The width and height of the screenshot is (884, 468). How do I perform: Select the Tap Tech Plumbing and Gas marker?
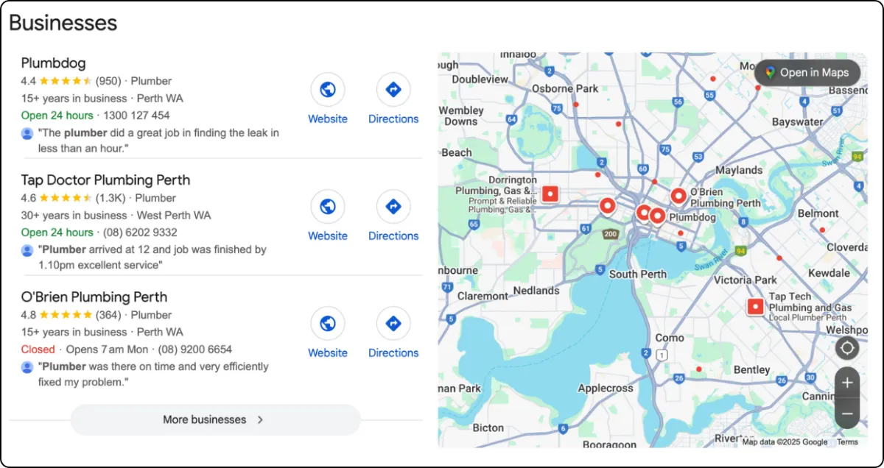click(755, 306)
